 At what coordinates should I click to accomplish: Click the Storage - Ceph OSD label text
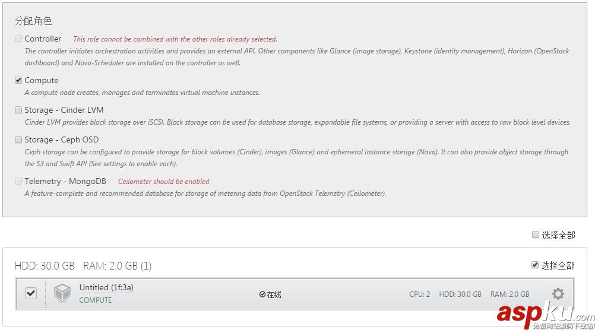(x=62, y=139)
